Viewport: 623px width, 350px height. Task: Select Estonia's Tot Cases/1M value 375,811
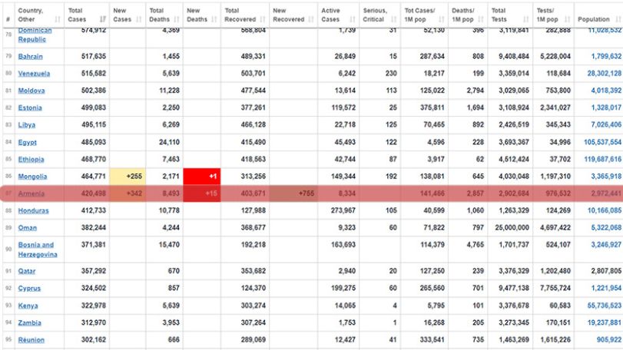pyautogui.click(x=432, y=107)
